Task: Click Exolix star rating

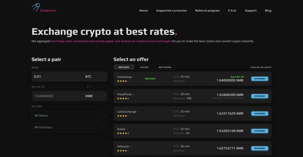Action: [123, 133]
